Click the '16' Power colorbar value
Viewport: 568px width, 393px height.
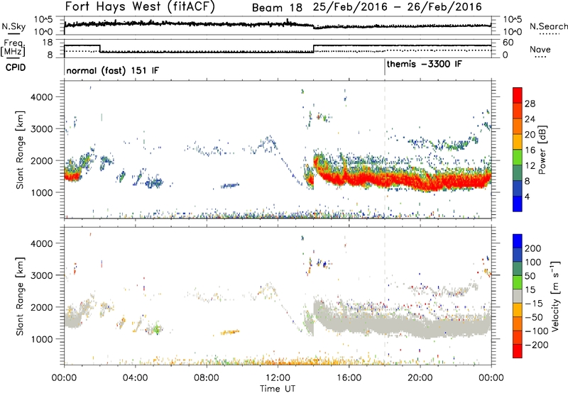point(530,150)
